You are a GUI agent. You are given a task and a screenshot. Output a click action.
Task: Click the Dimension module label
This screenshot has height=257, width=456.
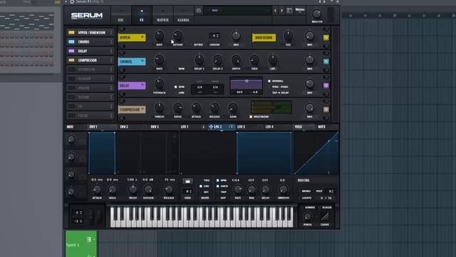pos(264,38)
